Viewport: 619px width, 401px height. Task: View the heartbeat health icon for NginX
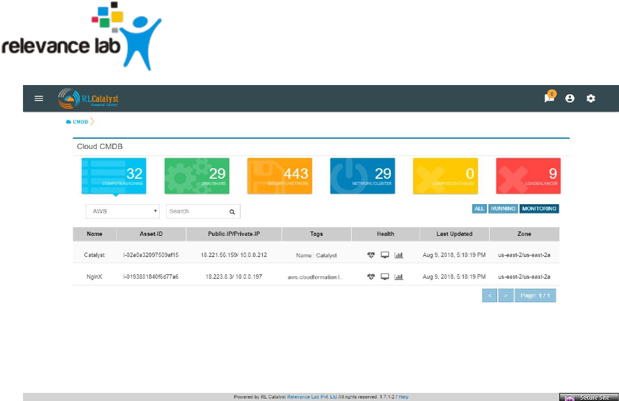(x=370, y=277)
